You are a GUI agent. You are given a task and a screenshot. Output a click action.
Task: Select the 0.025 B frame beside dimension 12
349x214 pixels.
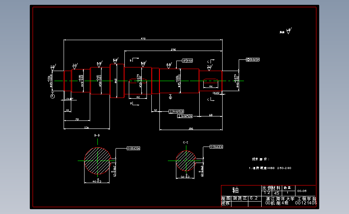click(x=176, y=112)
